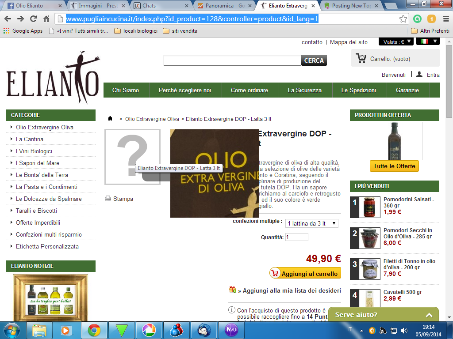The width and height of the screenshot is (453, 339).
Task: Click the placeholder question mark product thumbnail
Action: [132, 157]
